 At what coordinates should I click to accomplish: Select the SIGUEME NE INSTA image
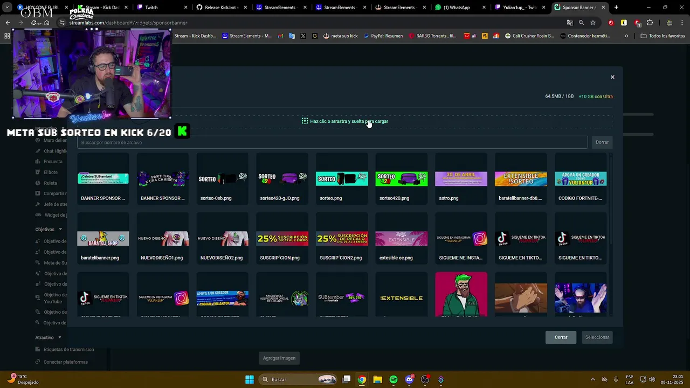coord(461,239)
